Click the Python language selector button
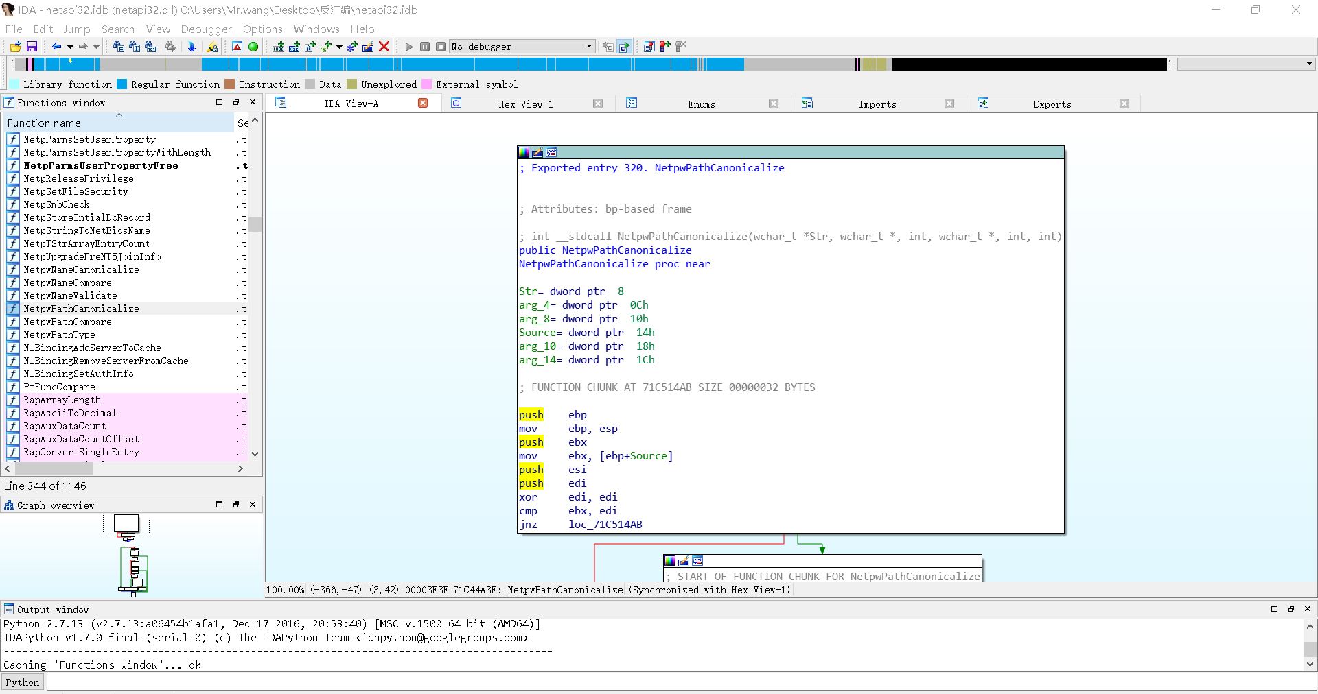Image resolution: width=1318 pixels, height=694 pixels. [x=23, y=682]
